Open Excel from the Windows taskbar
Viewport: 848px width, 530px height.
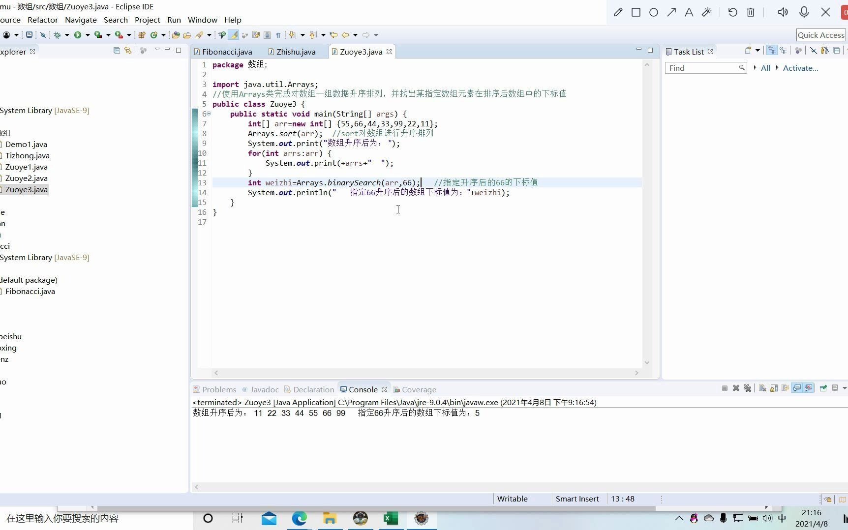coord(391,518)
